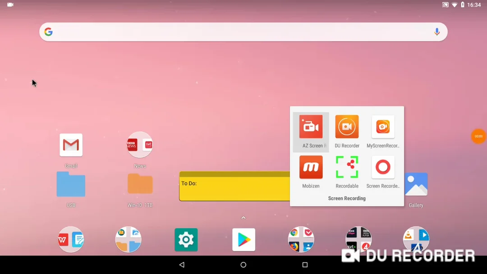Tap the Android Home navigation button
Viewport: 487px width, 274px height.
coord(243,265)
